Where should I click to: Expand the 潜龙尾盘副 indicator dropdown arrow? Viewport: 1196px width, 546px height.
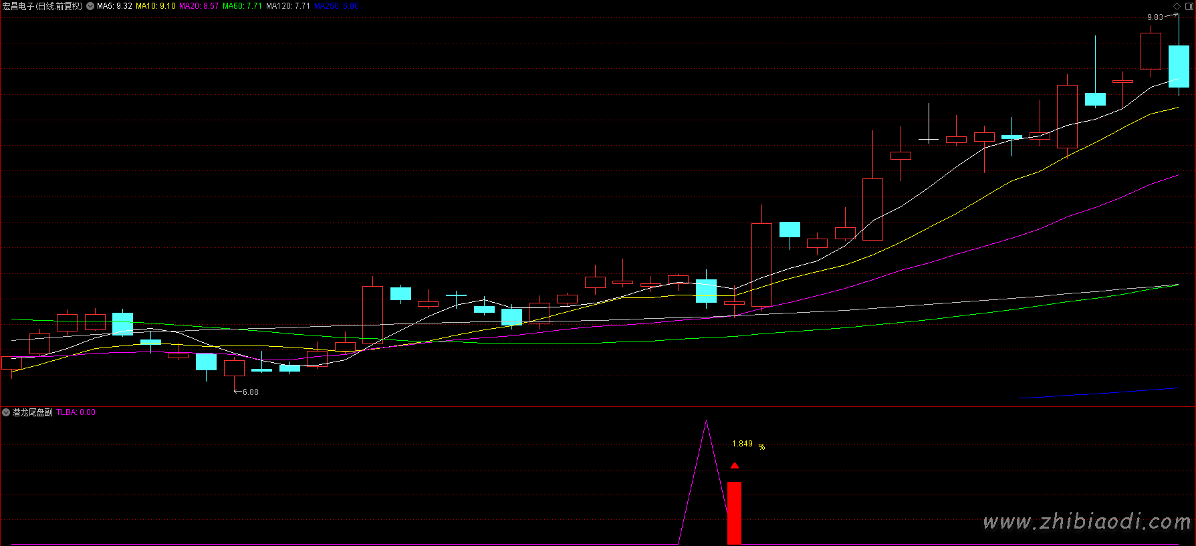(6, 412)
